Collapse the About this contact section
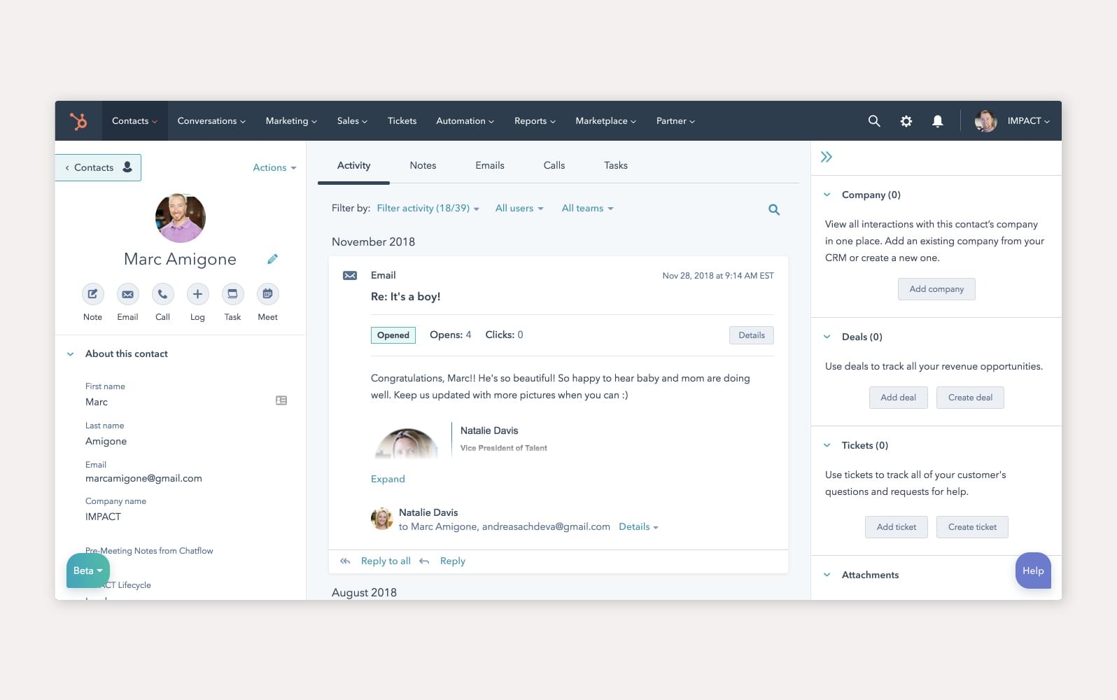1117x700 pixels. 70,354
